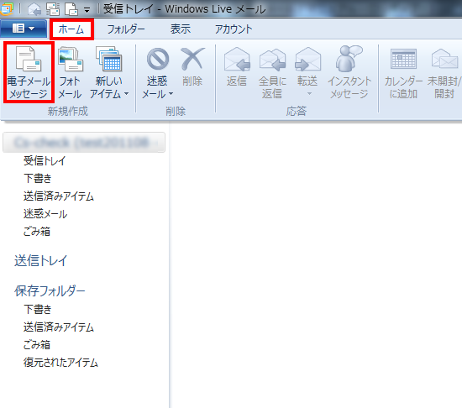462x408 pixels.
Task: Click the quick access send/receive icon
Action: point(53,9)
